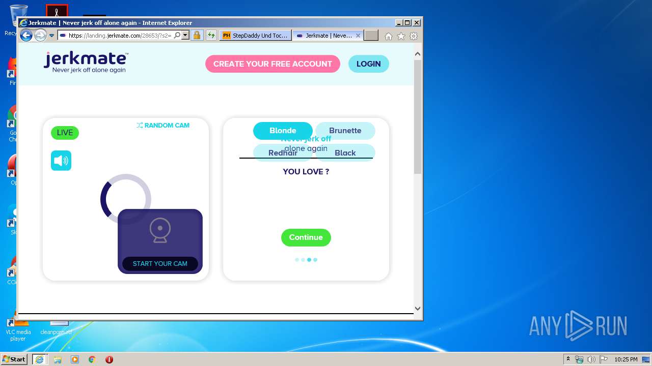Screen dimensions: 652x366
Task: Click the Internet Explorer taskbar icon
Action: tap(39, 359)
